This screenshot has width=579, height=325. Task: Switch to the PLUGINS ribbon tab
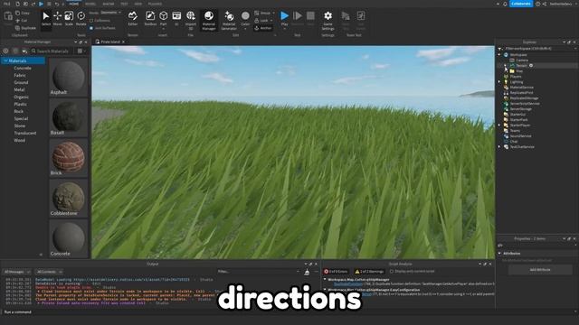(x=155, y=4)
